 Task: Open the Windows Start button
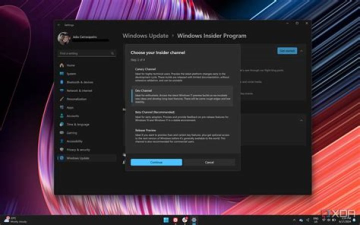166,220
